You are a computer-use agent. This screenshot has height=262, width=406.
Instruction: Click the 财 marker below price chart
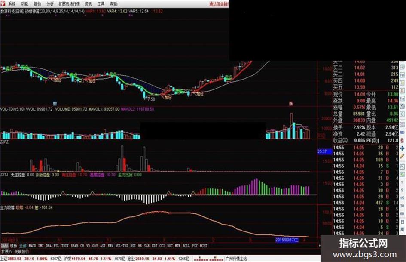click(x=55, y=104)
